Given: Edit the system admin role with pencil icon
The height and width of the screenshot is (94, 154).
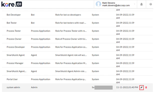Looking at the screenshot, I should coord(141,87).
